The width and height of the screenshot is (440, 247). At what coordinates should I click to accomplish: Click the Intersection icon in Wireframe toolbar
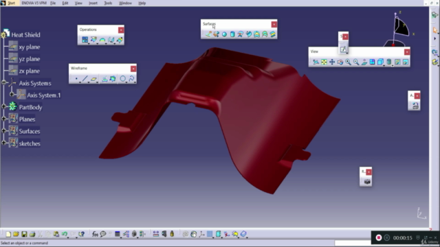point(113,79)
